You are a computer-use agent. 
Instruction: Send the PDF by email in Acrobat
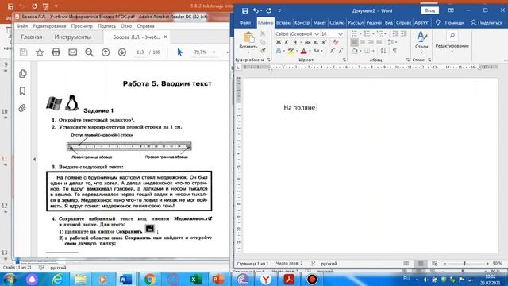(72, 52)
